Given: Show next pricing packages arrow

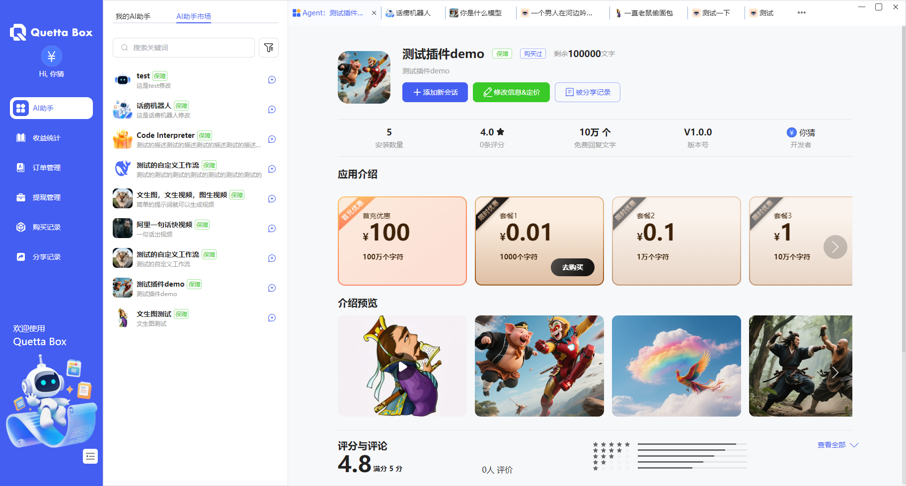Looking at the screenshot, I should point(835,247).
